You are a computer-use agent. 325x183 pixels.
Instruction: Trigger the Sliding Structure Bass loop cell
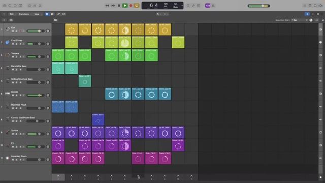coord(85,81)
